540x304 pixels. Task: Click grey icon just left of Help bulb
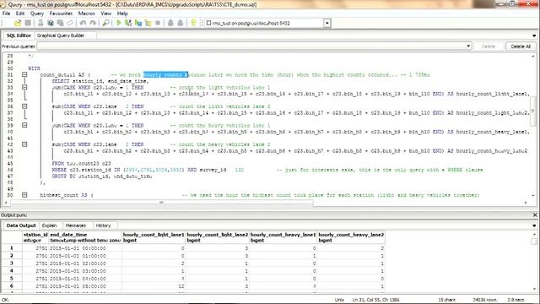point(181,23)
